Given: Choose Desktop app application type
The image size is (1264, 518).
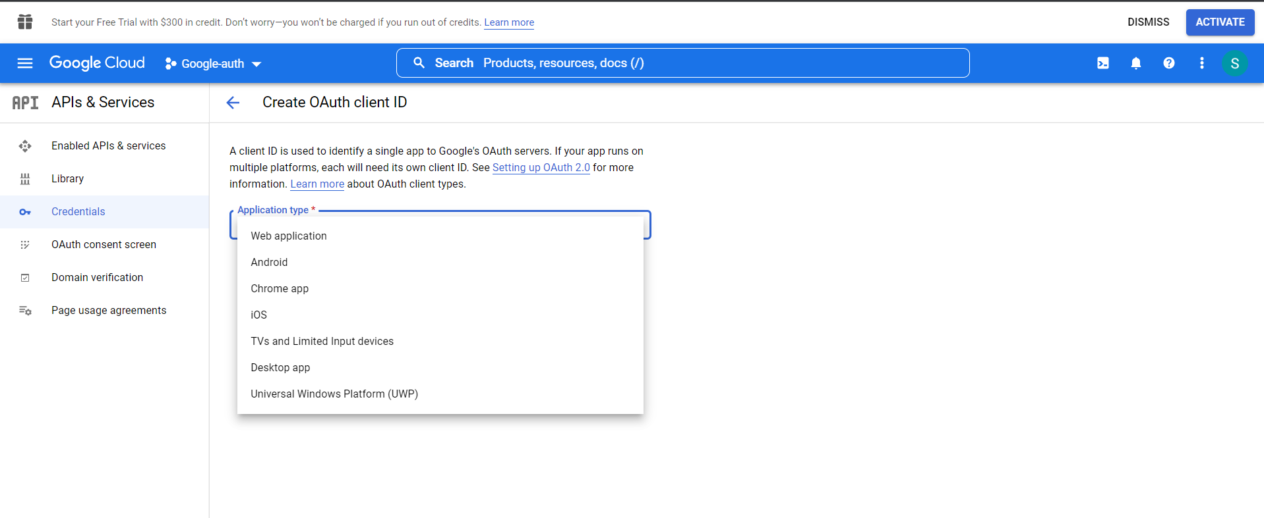Looking at the screenshot, I should point(280,368).
